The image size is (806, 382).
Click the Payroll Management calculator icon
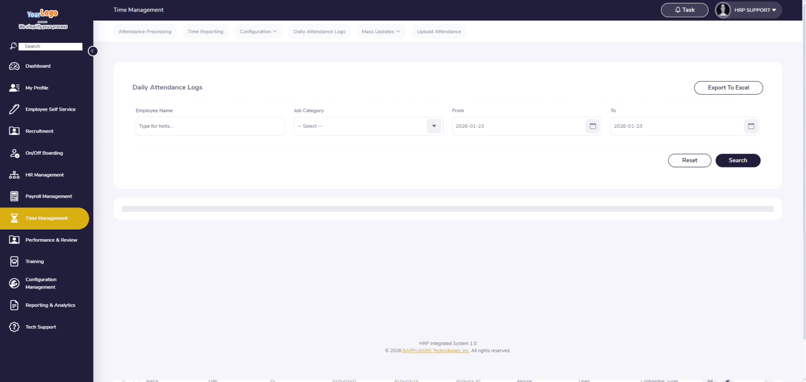14,196
